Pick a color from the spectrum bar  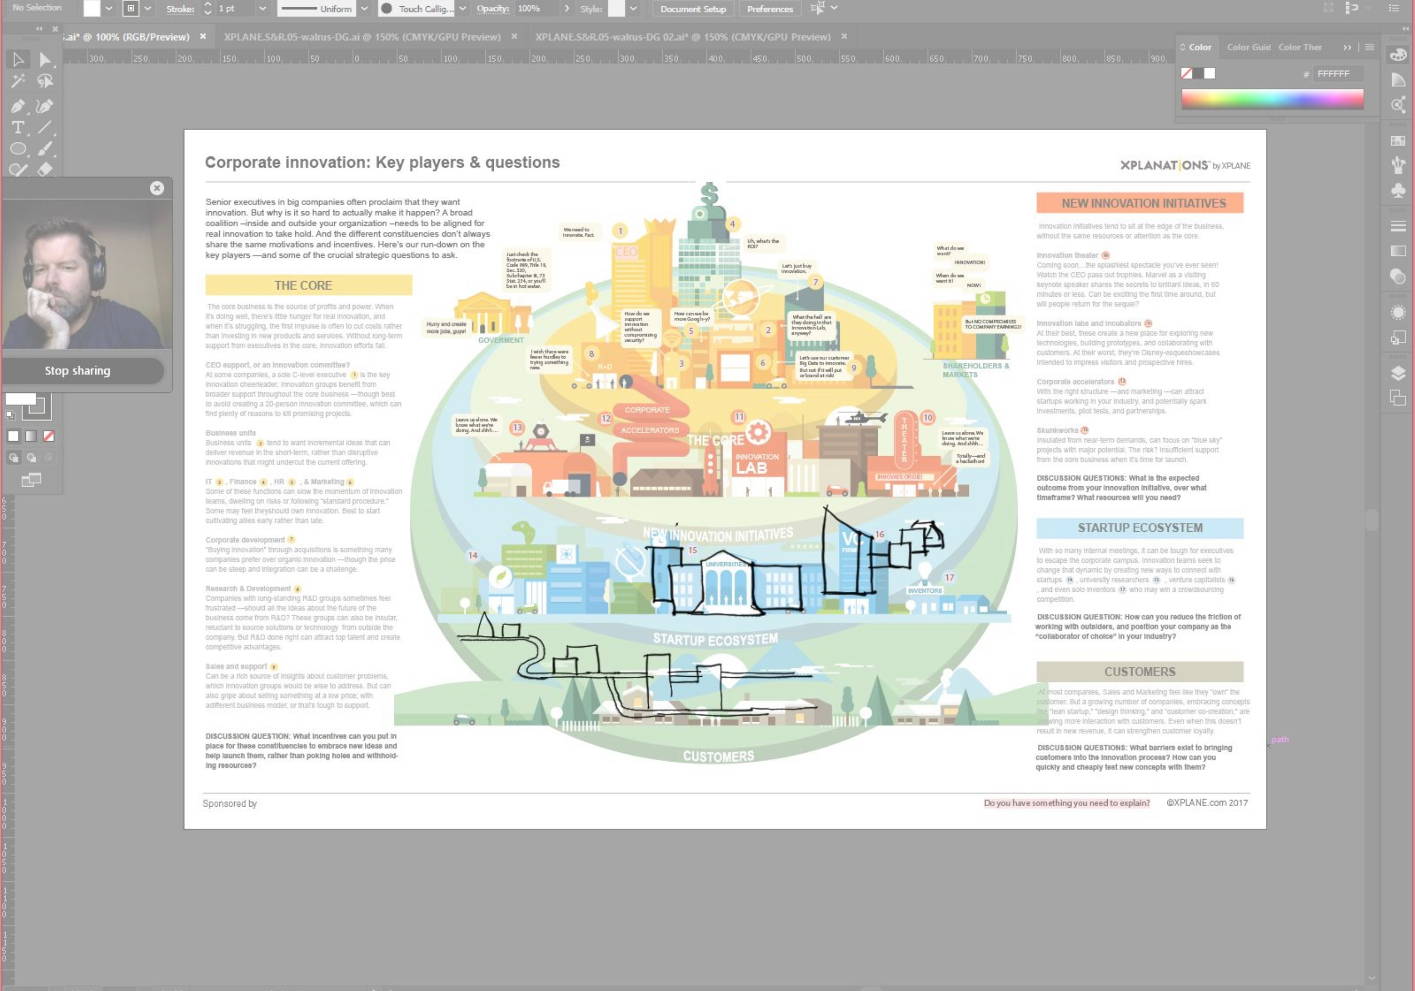pyautogui.click(x=1271, y=98)
